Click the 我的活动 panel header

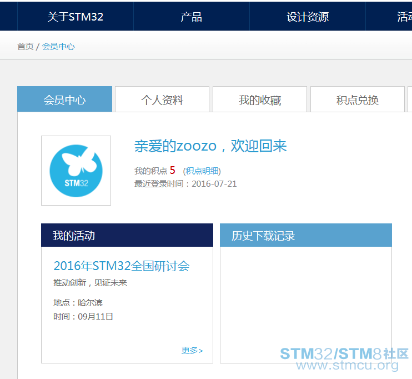point(127,235)
